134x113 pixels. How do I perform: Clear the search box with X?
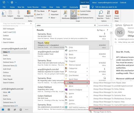click(x=95, y=25)
